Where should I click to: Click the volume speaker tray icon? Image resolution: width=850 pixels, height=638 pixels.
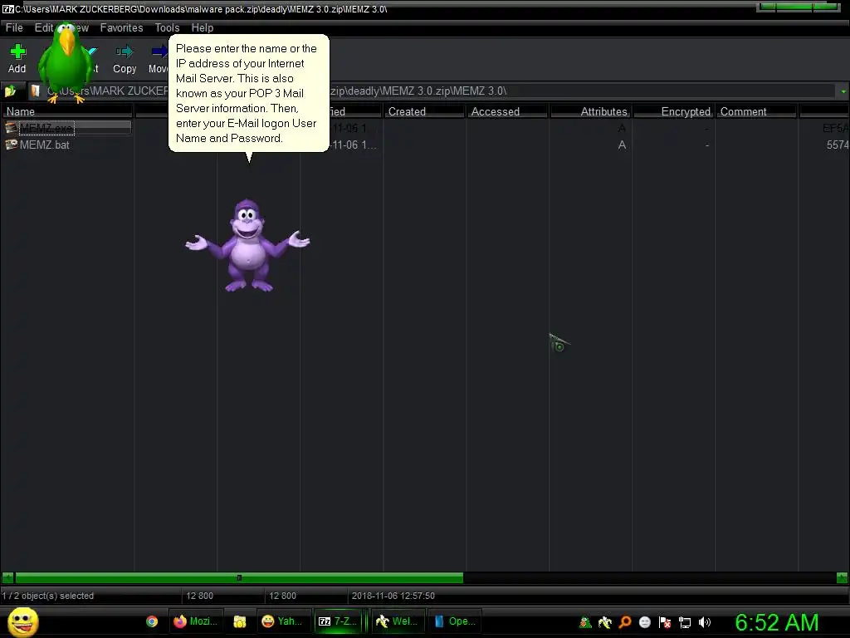pyautogui.click(x=705, y=622)
